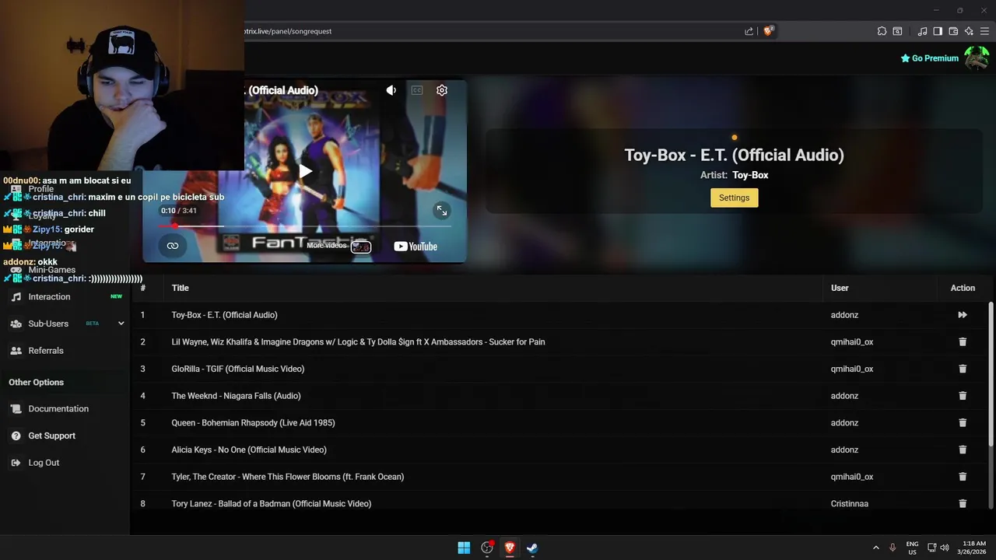Image resolution: width=996 pixels, height=560 pixels.
Task: Click the Go Premium link
Action: tap(929, 58)
